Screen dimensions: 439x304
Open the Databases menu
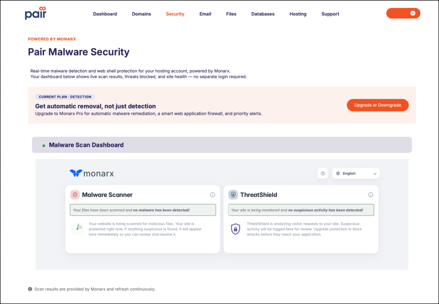263,14
